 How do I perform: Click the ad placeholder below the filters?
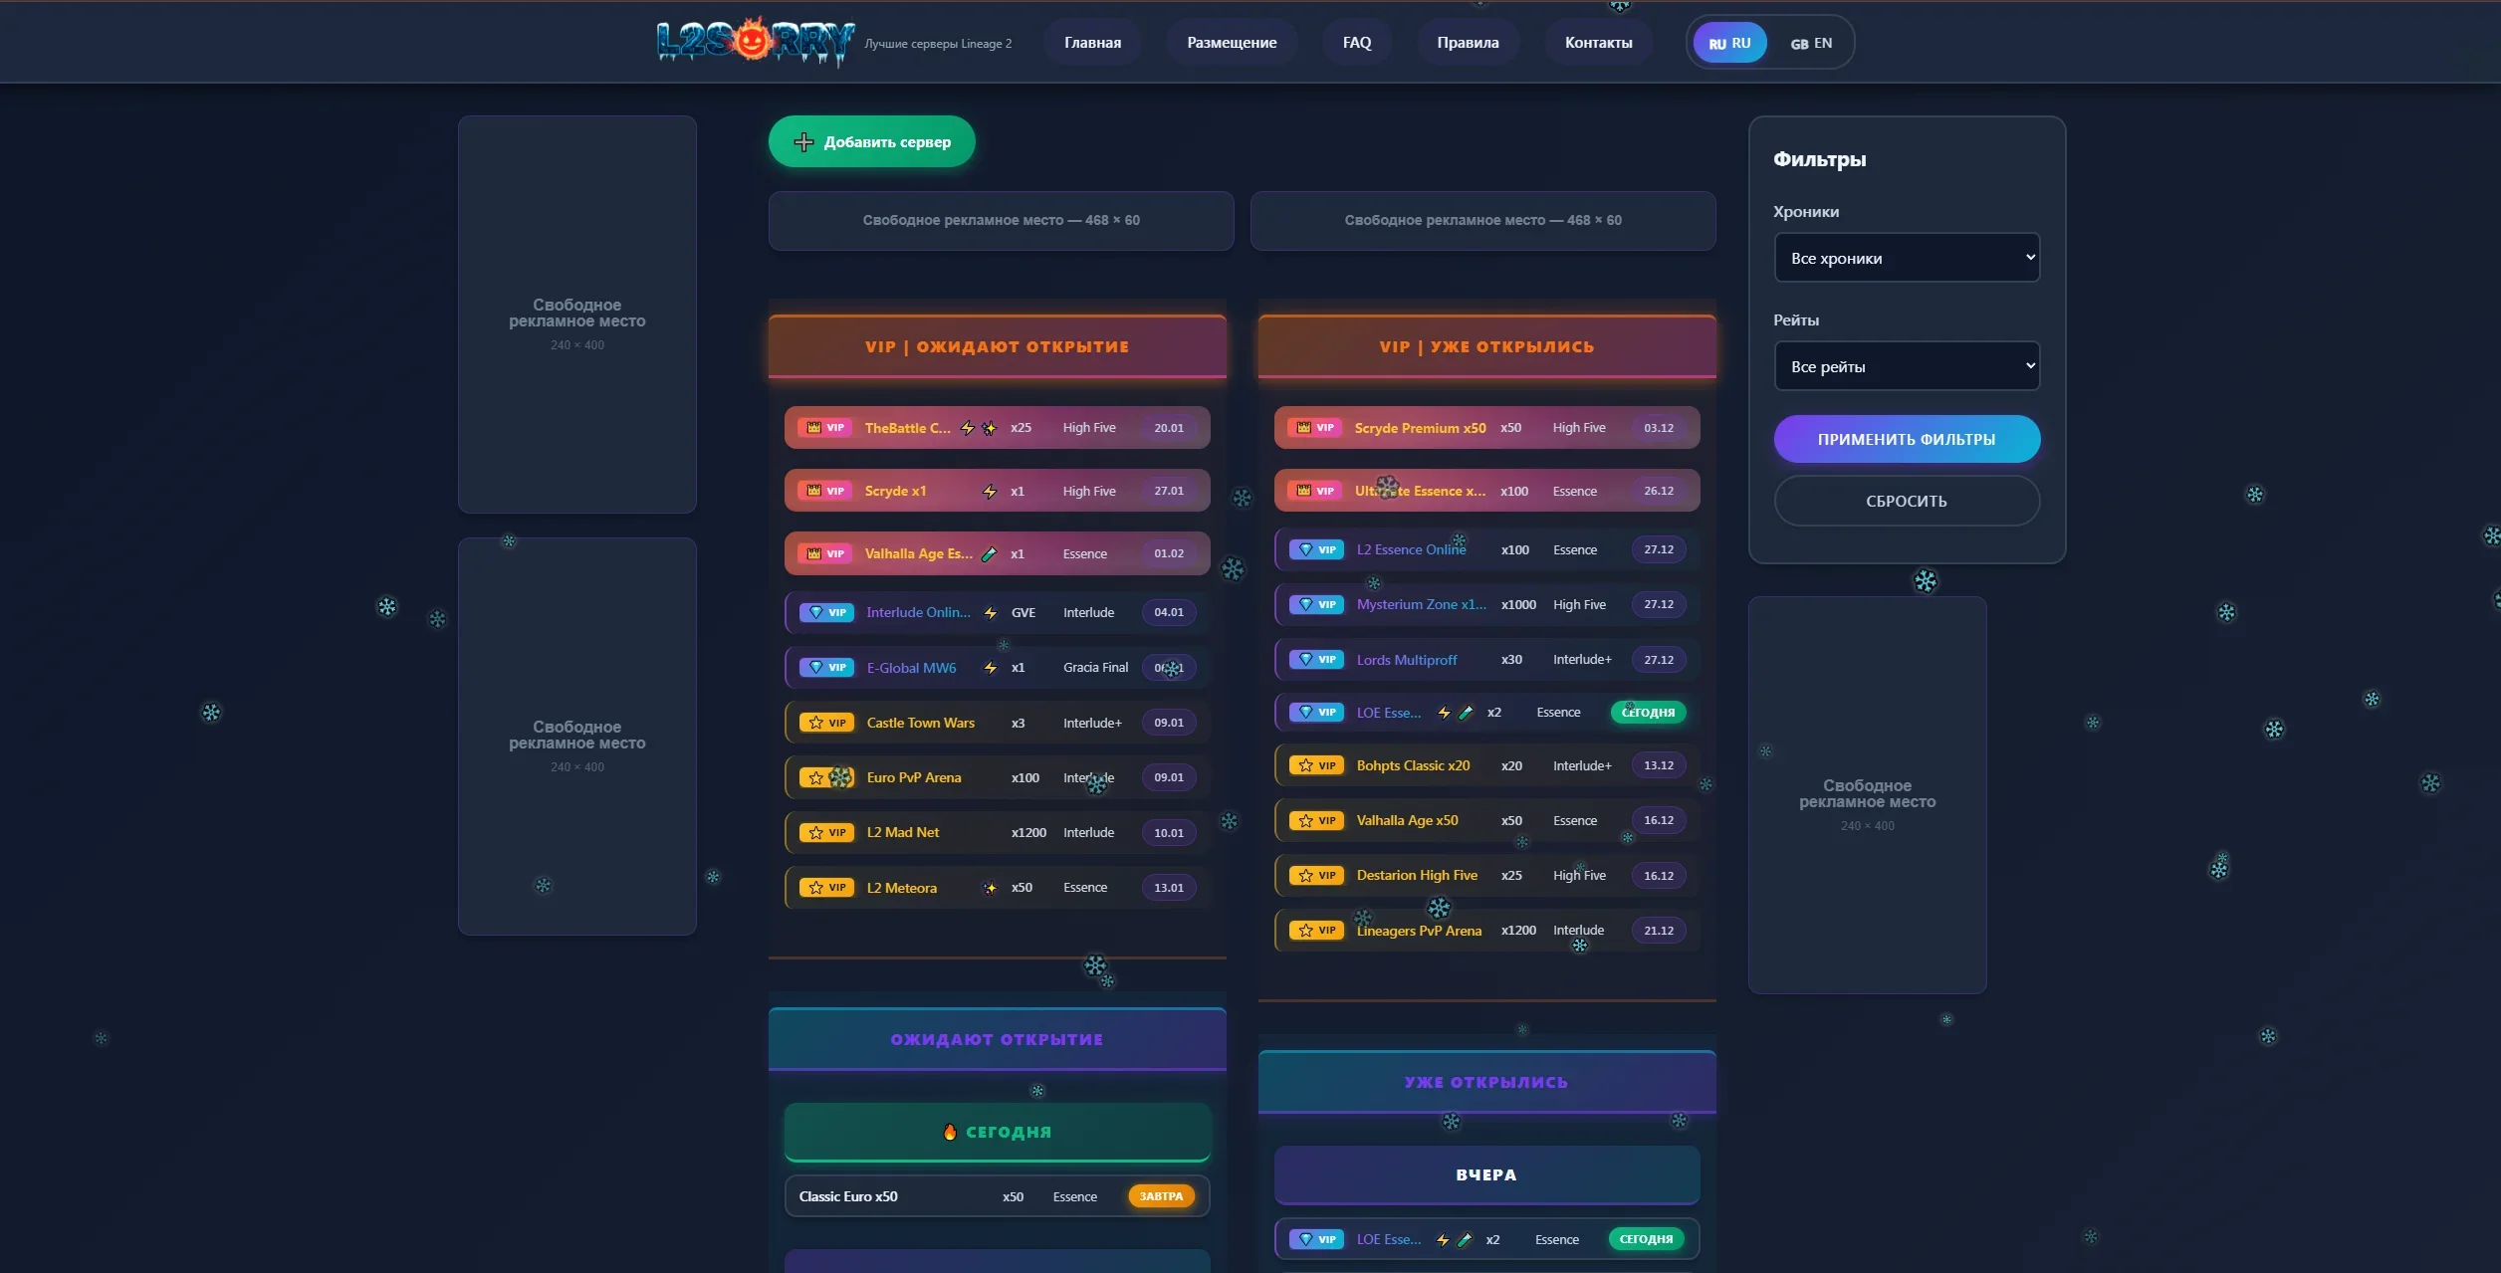click(x=1867, y=795)
